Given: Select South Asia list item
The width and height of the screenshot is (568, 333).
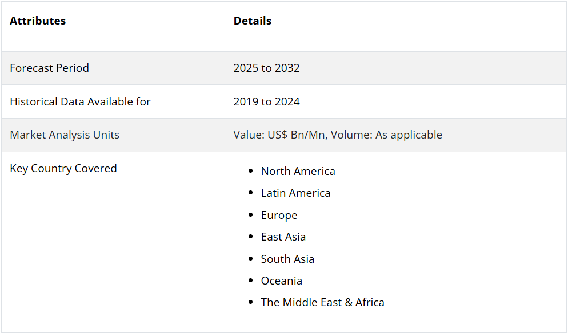Looking at the screenshot, I should click(287, 259).
